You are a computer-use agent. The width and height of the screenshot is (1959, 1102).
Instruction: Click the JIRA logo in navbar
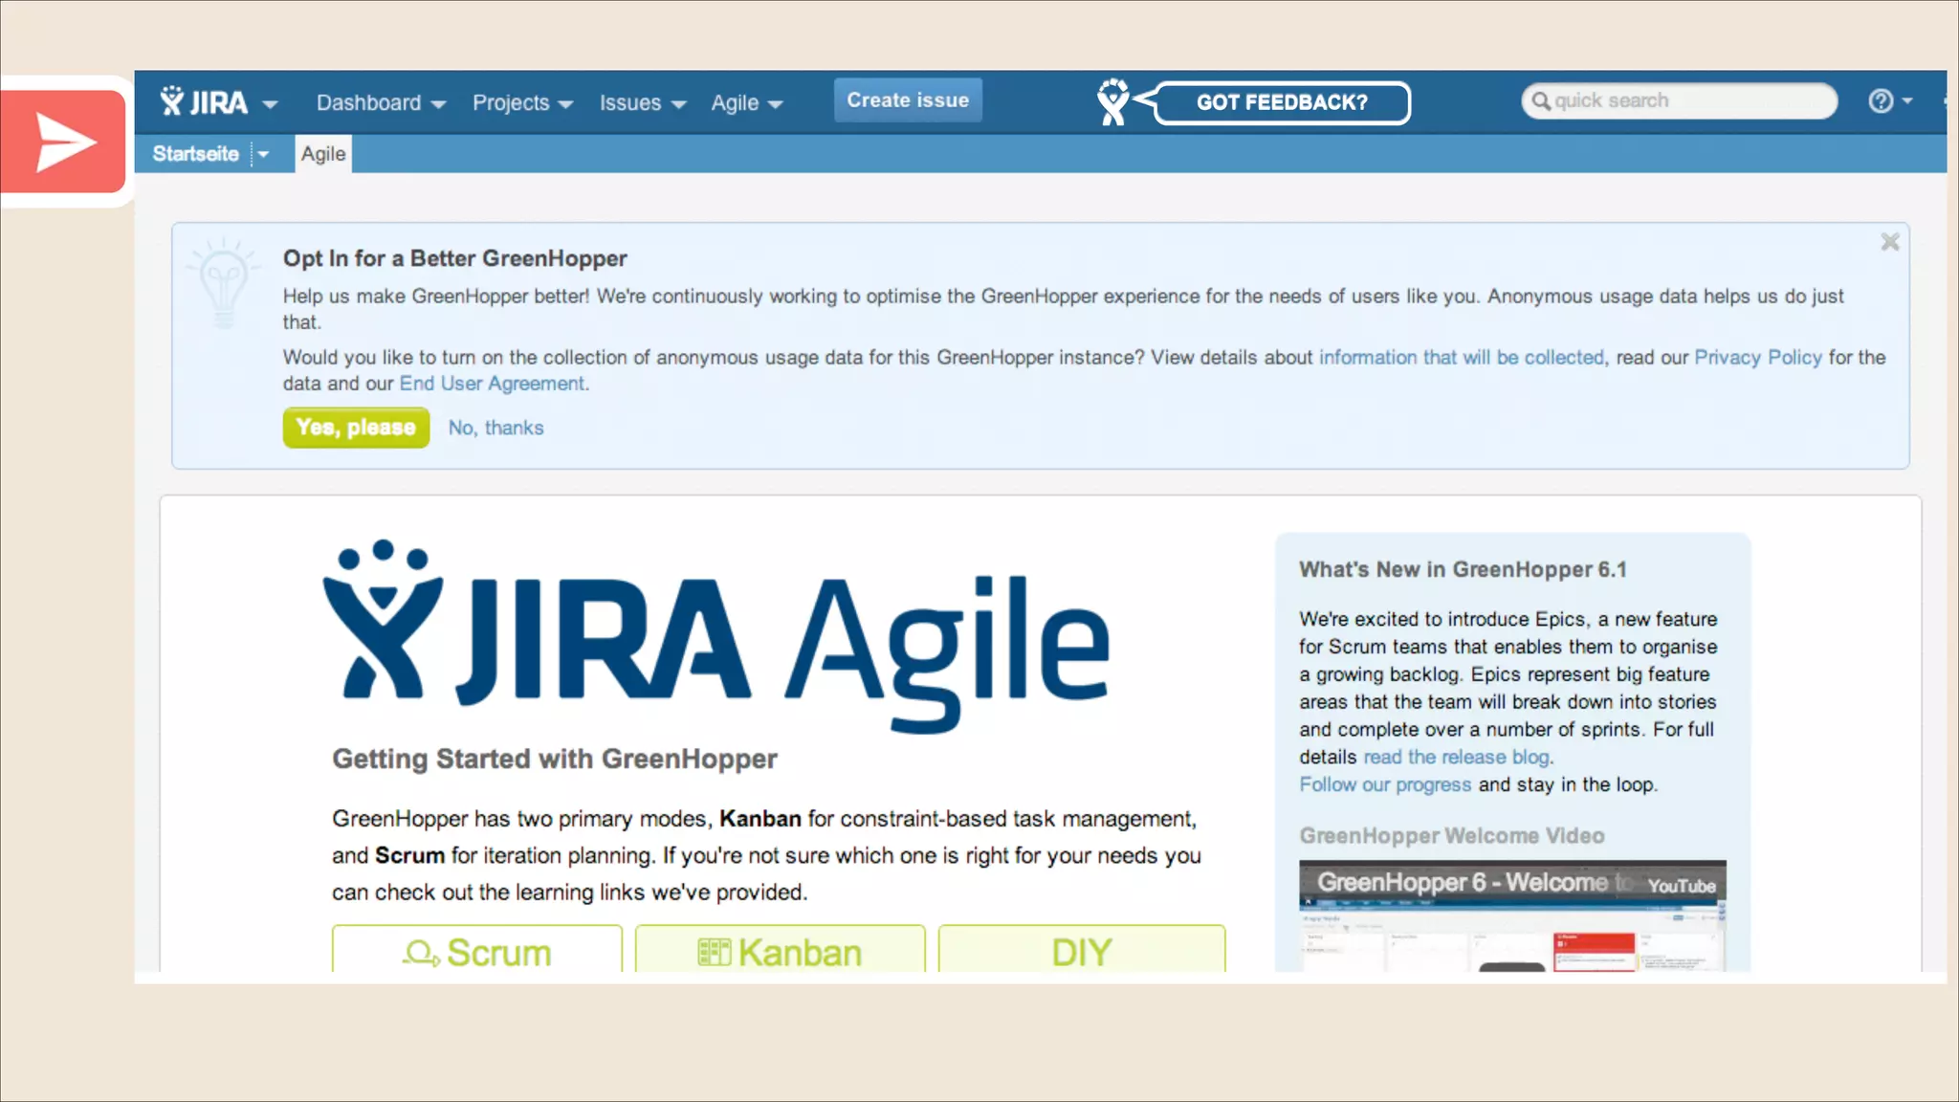(205, 101)
